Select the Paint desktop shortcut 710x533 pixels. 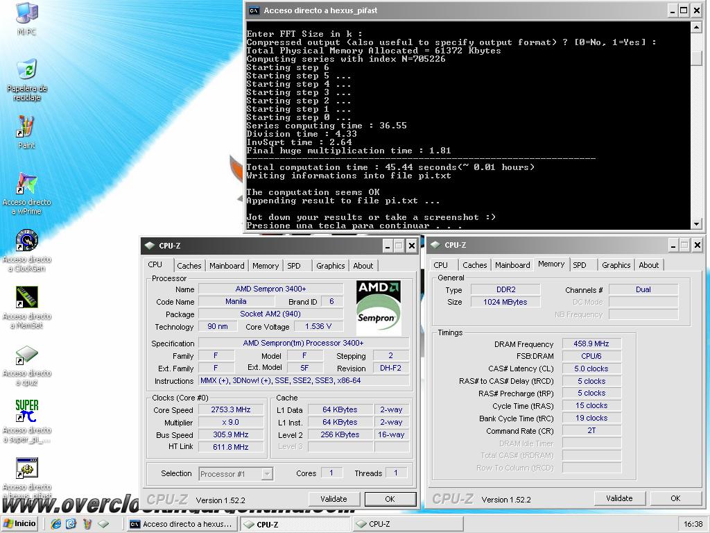(26, 126)
